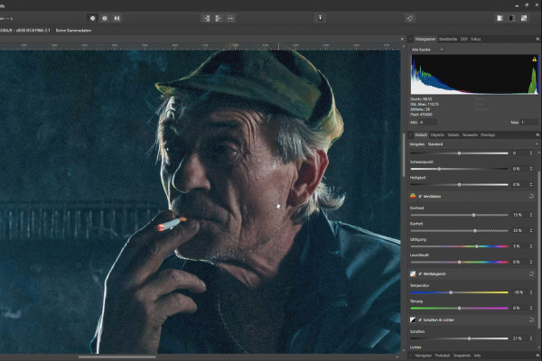542x361 pixels.
Task: Click the Verstärken colored section icon
Action: point(413,196)
